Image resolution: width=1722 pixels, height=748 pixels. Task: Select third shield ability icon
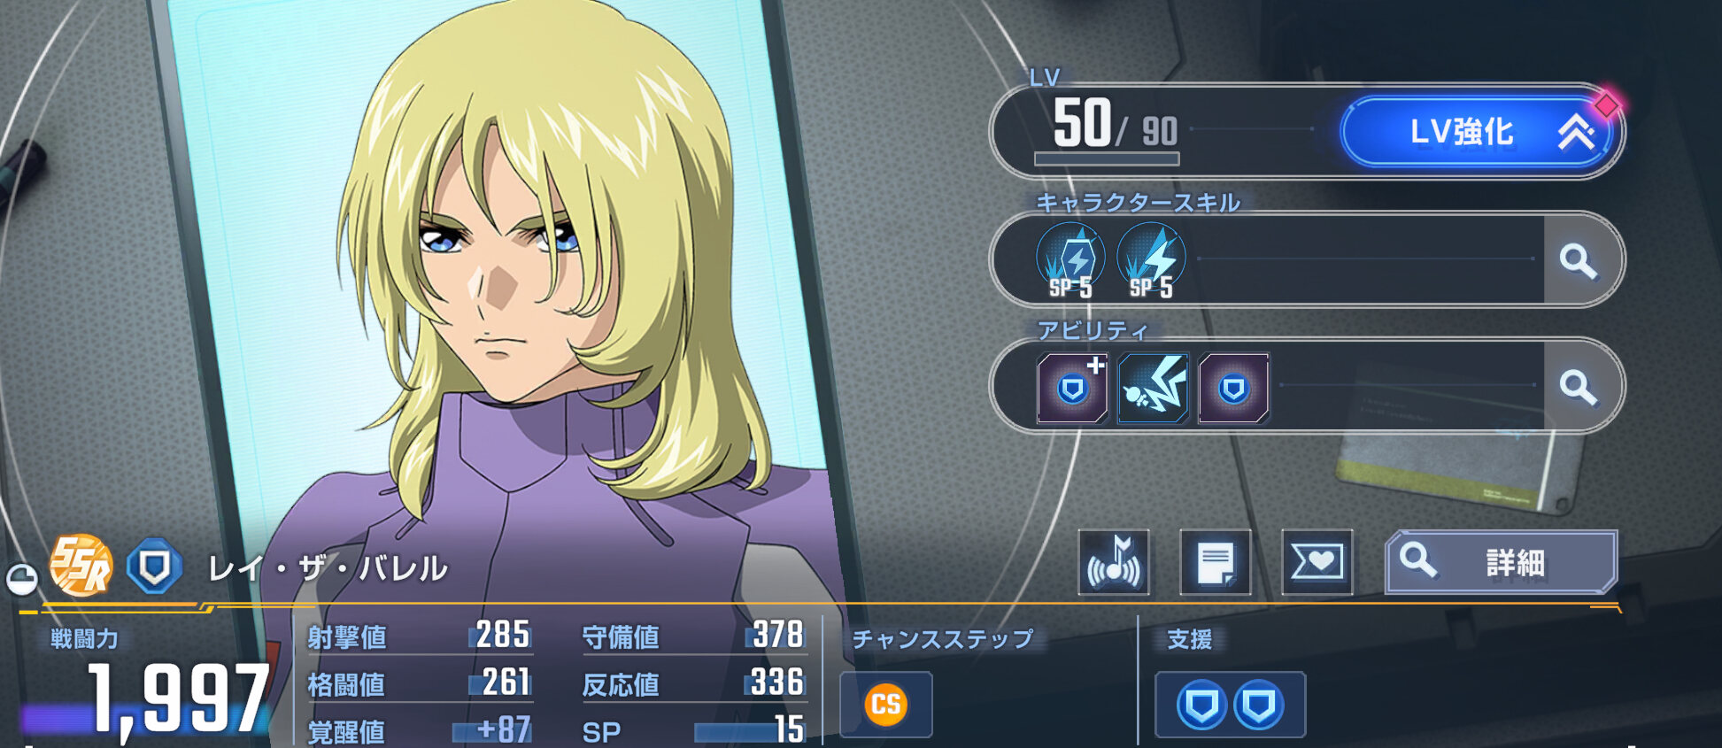pos(1233,388)
